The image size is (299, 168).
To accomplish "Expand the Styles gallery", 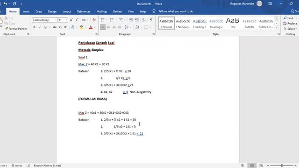I will pos(276,28).
